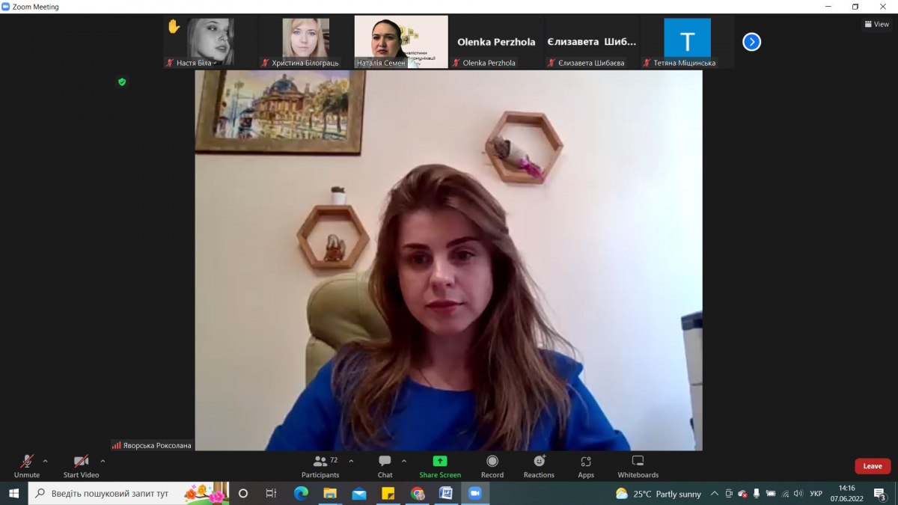Open the Participants panel
This screenshot has height=505, width=898.
tap(320, 465)
